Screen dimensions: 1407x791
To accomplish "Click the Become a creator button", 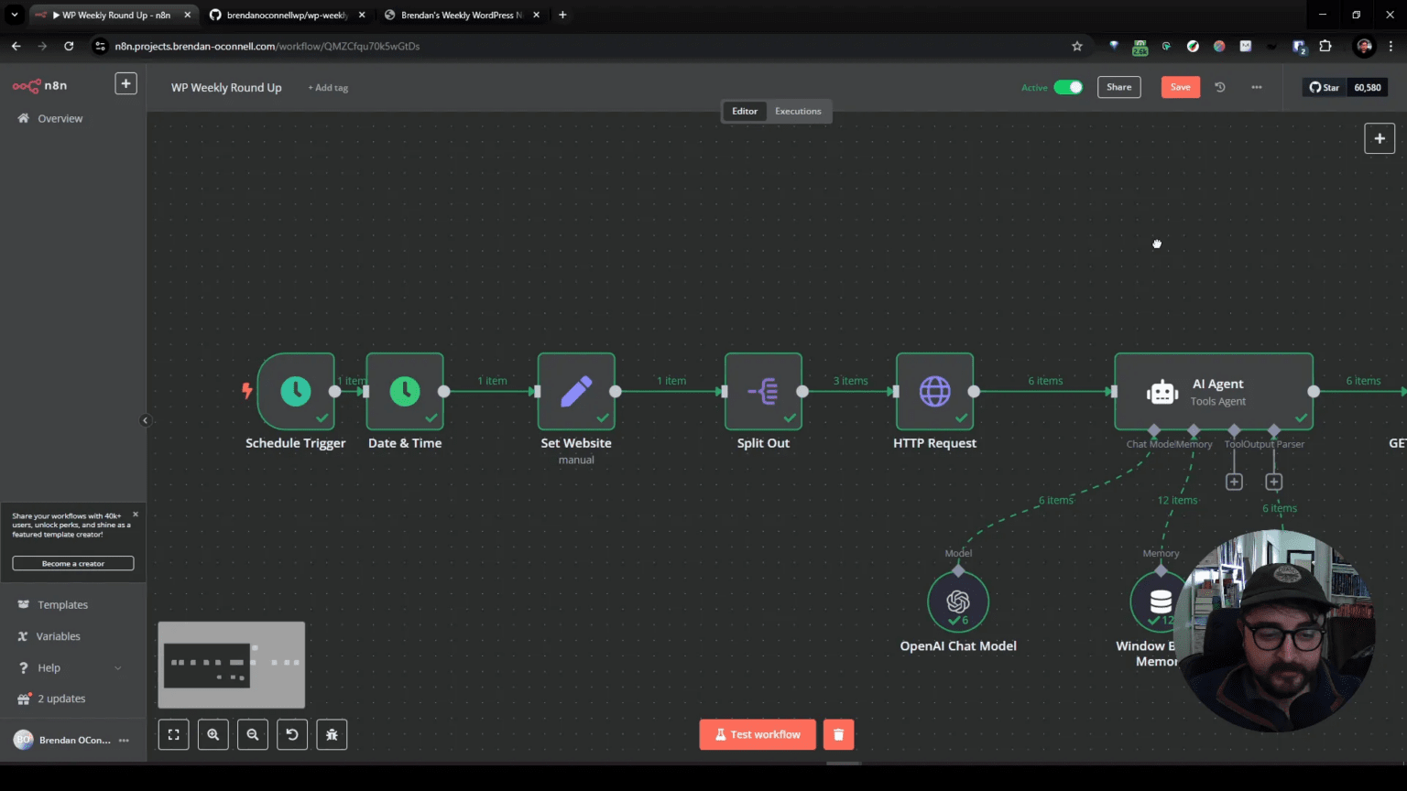I will click(x=72, y=563).
